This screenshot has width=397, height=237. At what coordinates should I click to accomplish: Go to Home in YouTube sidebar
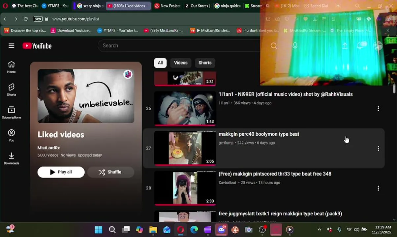click(12, 67)
